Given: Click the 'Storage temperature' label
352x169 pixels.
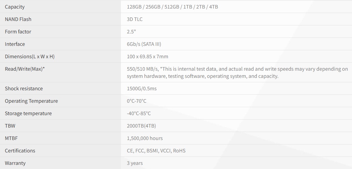Looking at the screenshot, I should (28, 113).
